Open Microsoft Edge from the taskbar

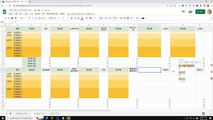pos(47,118)
